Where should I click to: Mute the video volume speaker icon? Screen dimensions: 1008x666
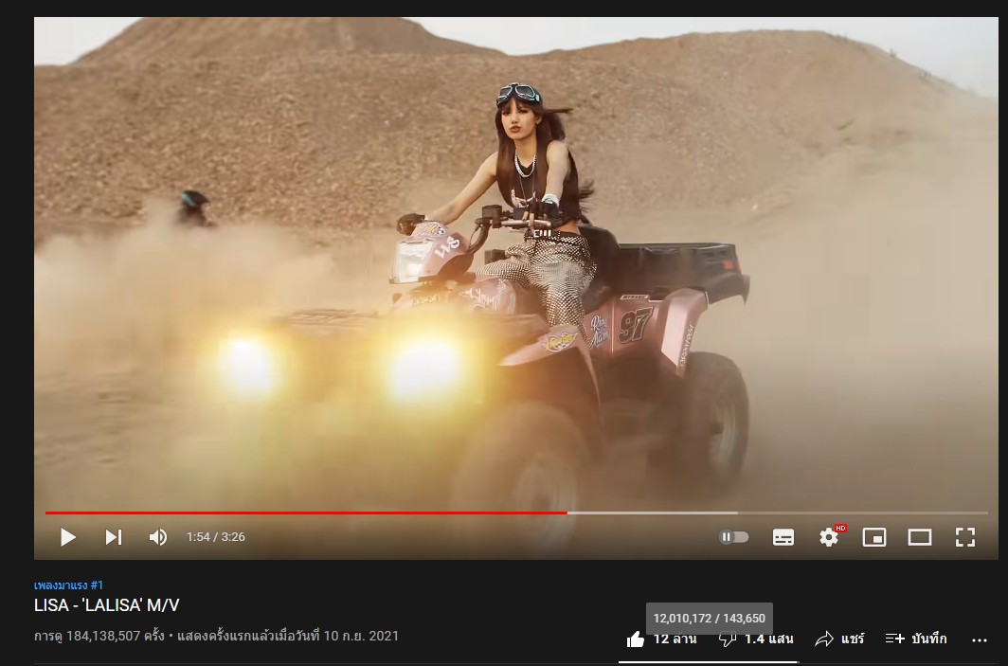click(x=158, y=537)
